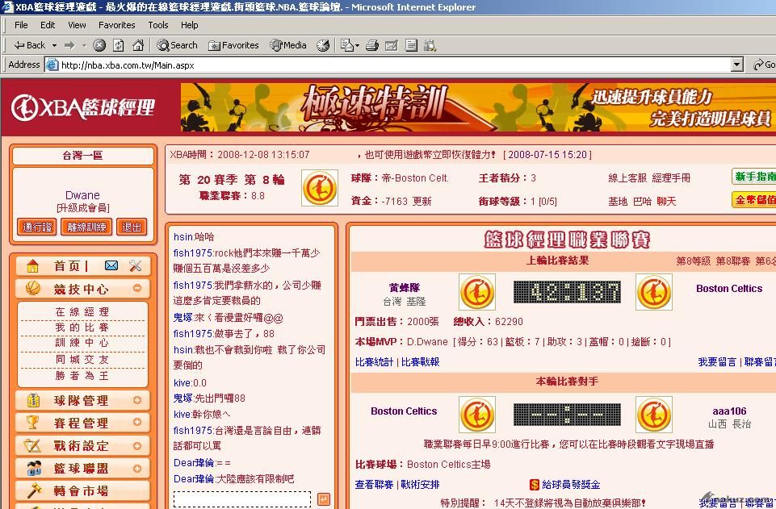This screenshot has width=776, height=509.
Task: Open the Help menu
Action: click(189, 25)
